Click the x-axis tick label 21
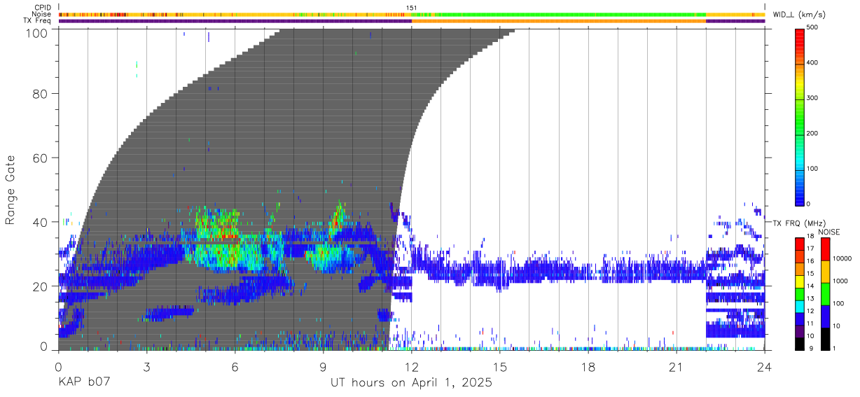860x397 pixels. 677,367
